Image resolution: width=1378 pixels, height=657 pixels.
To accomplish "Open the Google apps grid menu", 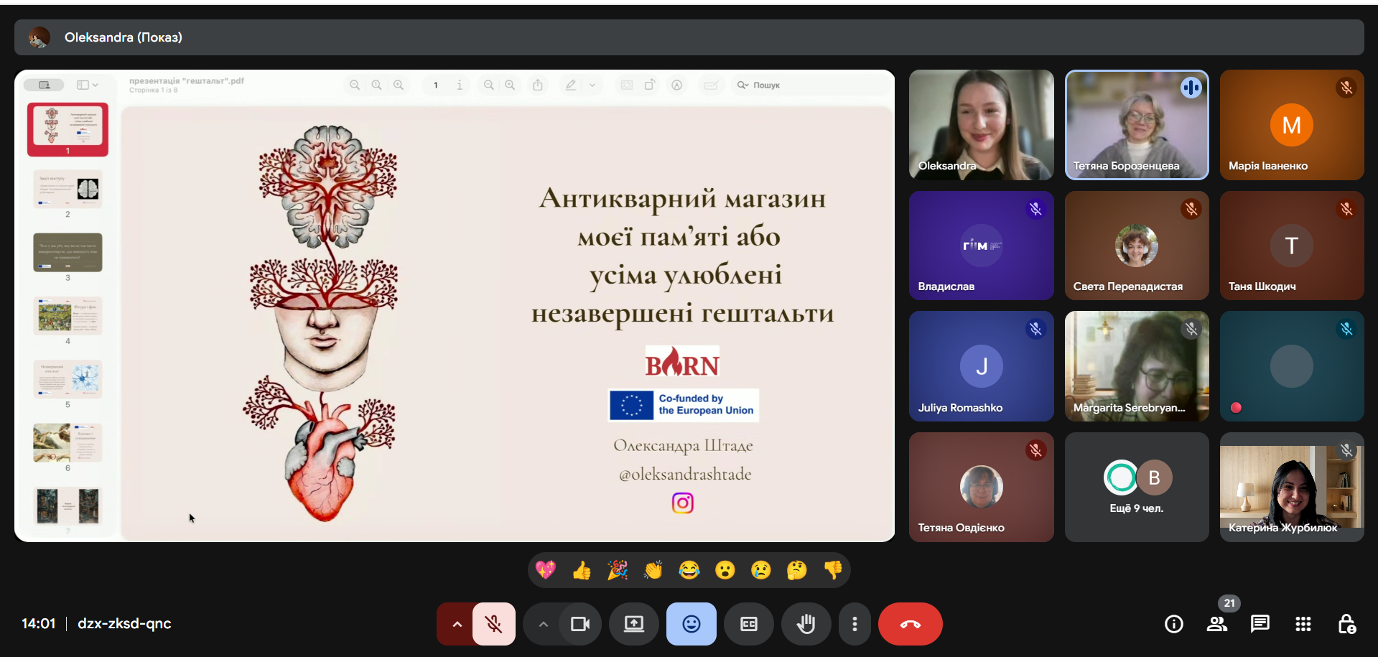I will [1303, 624].
